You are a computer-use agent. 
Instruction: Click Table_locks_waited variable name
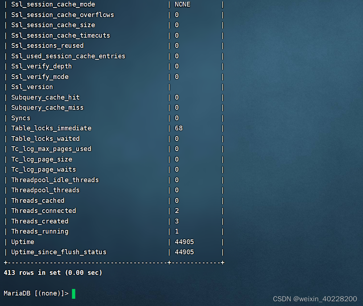45,139
